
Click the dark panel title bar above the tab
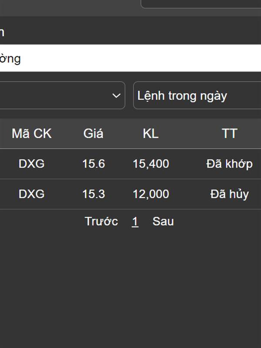pyautogui.click(x=130, y=32)
